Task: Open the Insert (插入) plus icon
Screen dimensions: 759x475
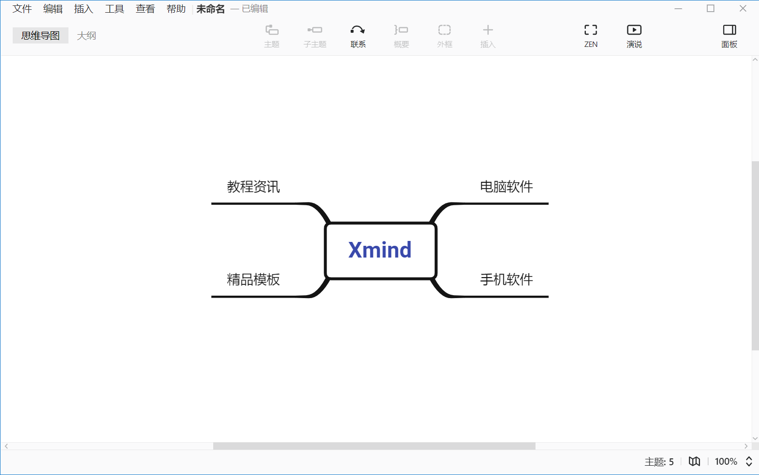Action: click(x=488, y=30)
